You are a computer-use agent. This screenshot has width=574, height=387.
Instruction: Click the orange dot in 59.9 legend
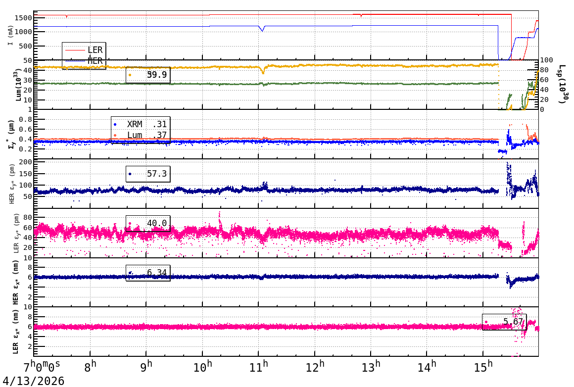click(130, 75)
